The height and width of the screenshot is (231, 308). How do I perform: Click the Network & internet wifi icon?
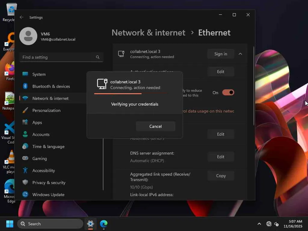(25, 98)
